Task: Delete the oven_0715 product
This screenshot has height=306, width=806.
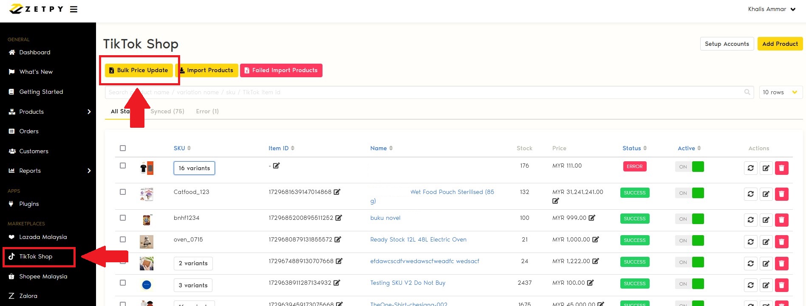Action: point(782,241)
